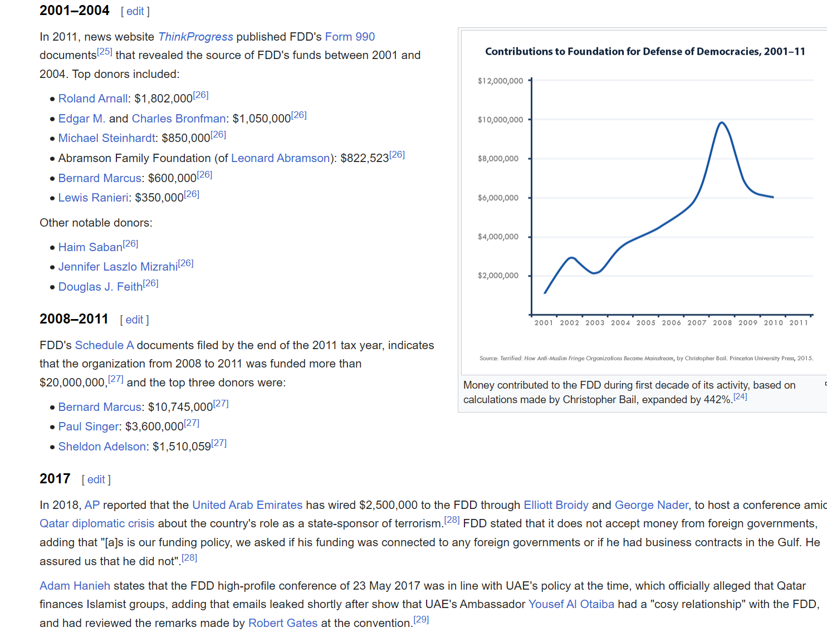Screen dimensions: 827x642
Task: Open Bernard Marcus link listed at $600,000
Action: click(x=100, y=178)
